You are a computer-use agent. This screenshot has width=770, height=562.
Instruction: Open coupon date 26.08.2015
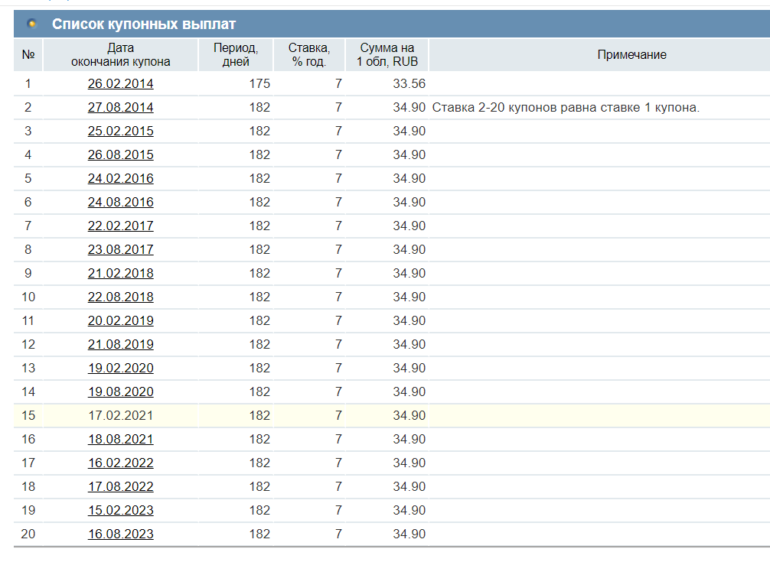click(x=120, y=155)
